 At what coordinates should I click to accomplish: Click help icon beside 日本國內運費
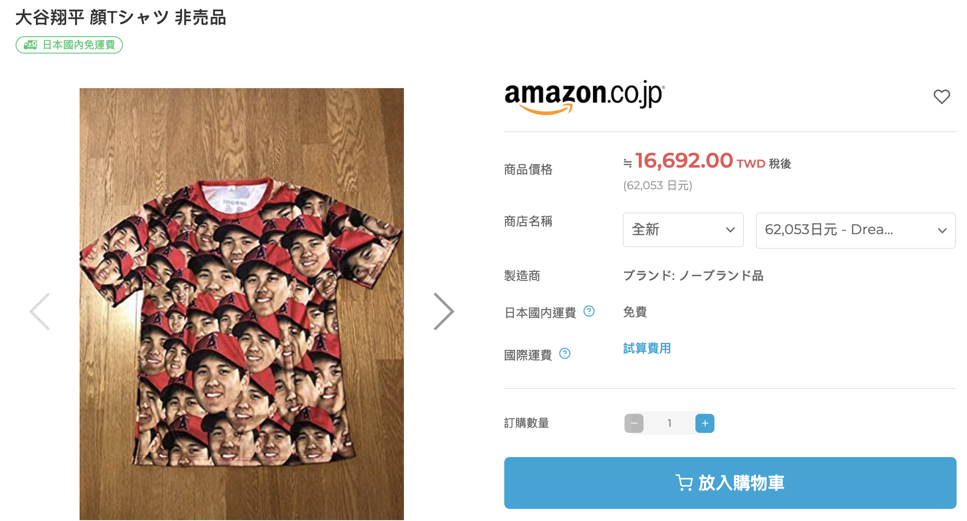589,311
